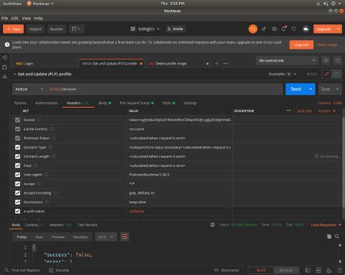The image size is (345, 275).
Task: Uncheck the Accept-Encoding header checkbox
Action: (x=17, y=193)
